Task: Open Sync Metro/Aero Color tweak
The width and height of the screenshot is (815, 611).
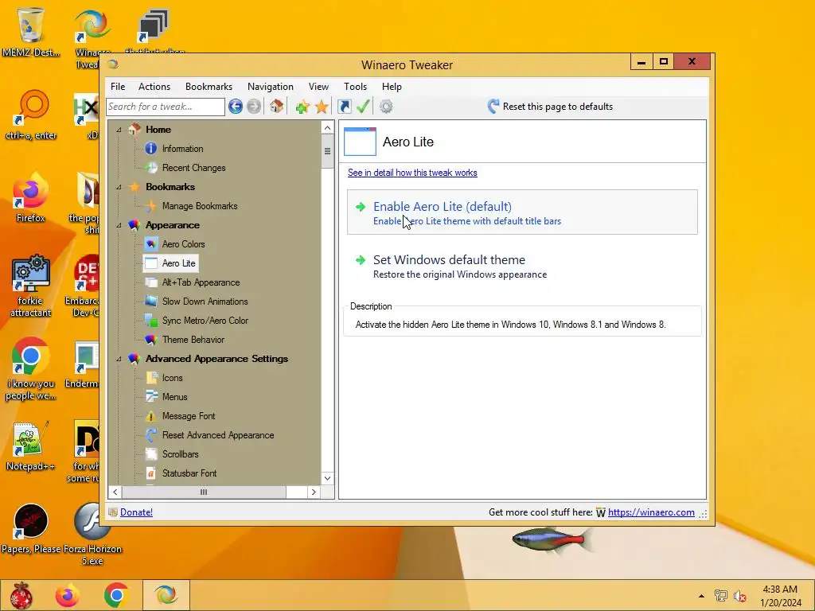Action: [x=205, y=321]
